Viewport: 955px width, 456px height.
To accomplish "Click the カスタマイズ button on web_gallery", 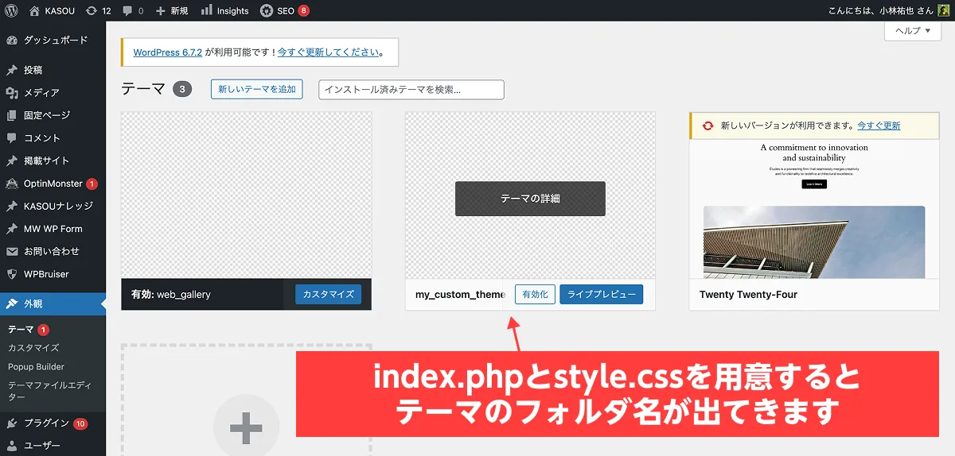I will pos(328,295).
